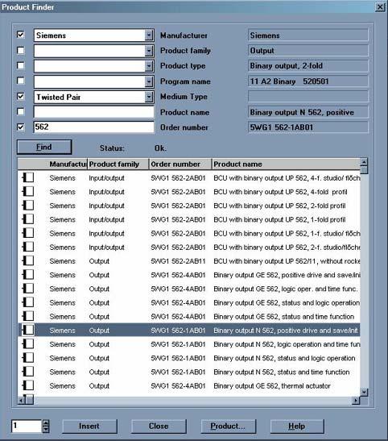Click device icon for 'UP 562, 4-f. studio' row

point(28,177)
